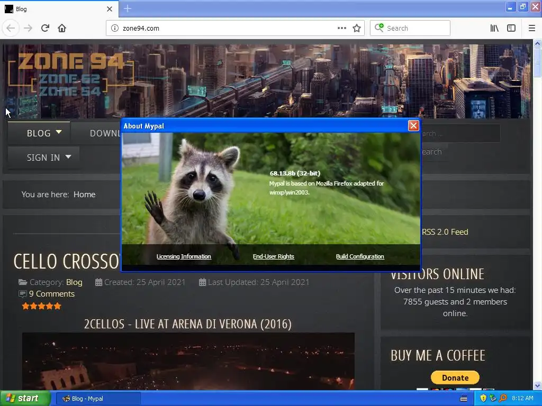Click the page scrollbar up arrow
Viewport: 542px width, 406px height.
pos(537,43)
